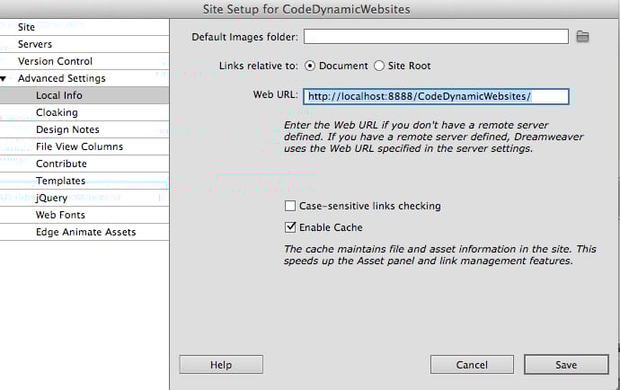The height and width of the screenshot is (390, 620).
Task: Enable Case-sensitive links checking
Action: pos(290,206)
